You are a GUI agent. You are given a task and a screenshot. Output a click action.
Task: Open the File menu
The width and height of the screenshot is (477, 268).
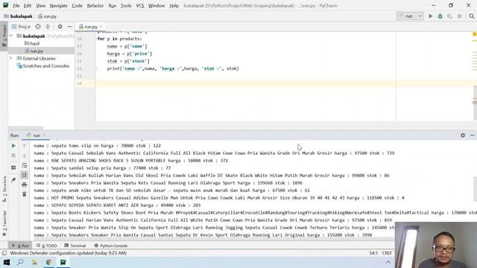click(16, 5)
